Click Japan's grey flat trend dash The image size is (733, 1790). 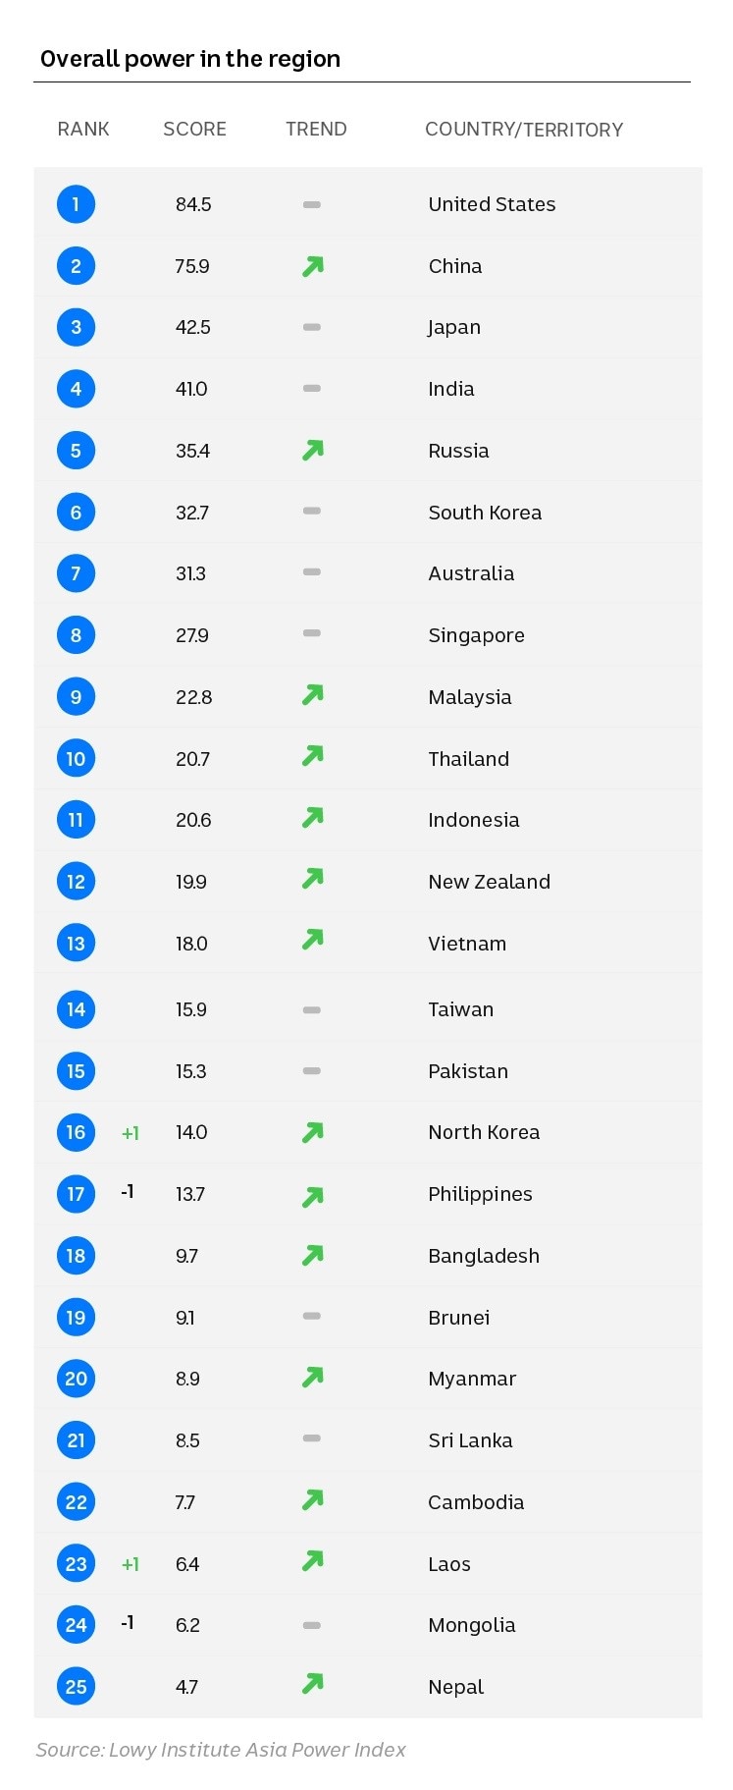[312, 327]
